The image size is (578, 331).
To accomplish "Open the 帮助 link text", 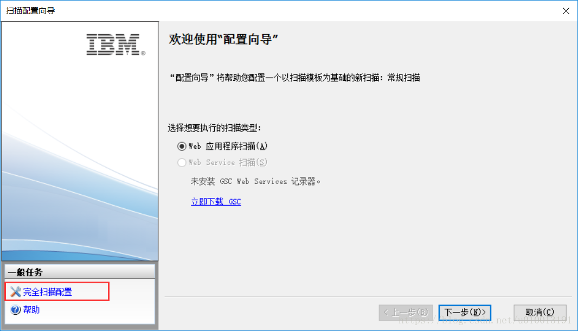I will (31, 310).
